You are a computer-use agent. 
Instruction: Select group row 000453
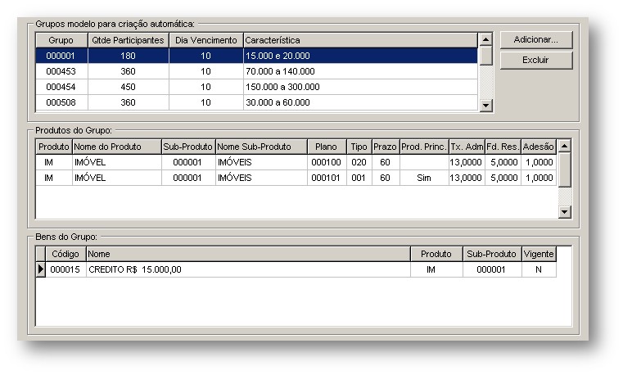(257, 71)
